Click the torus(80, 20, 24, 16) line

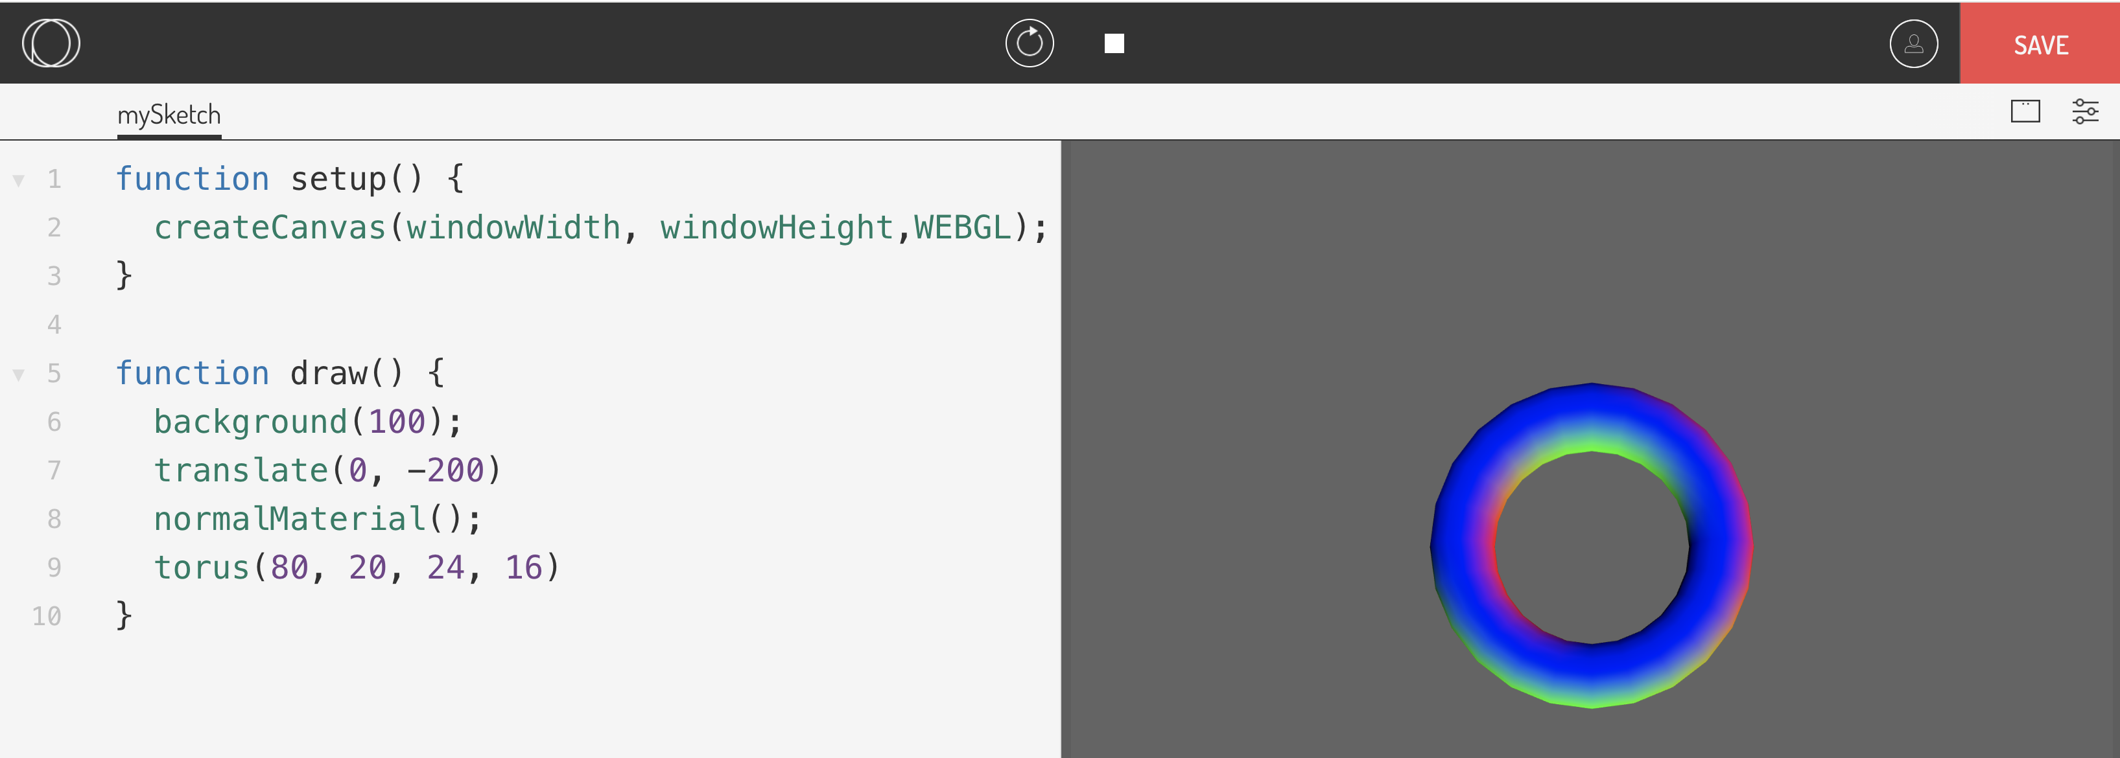[355, 568]
